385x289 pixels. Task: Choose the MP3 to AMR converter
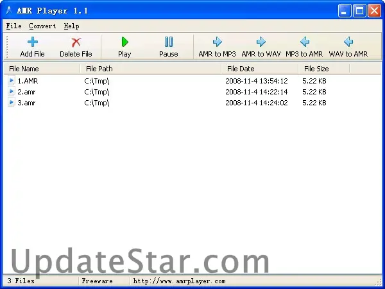click(304, 47)
